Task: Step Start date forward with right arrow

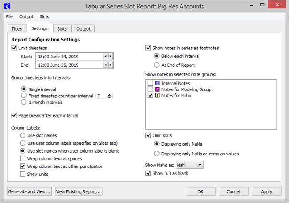Action: tap(111, 56)
